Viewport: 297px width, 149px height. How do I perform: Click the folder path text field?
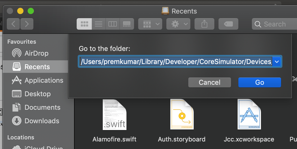[175, 62]
